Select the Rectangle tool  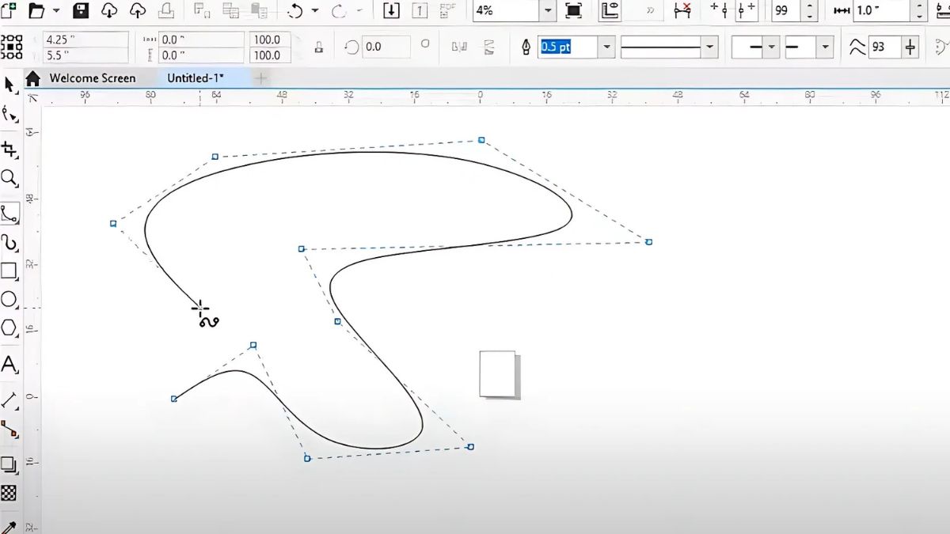(9, 271)
